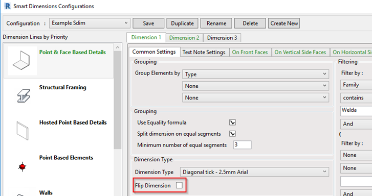Open the Group Elements by Type dropdown
This screenshot has height=196, width=372.
coord(255,74)
